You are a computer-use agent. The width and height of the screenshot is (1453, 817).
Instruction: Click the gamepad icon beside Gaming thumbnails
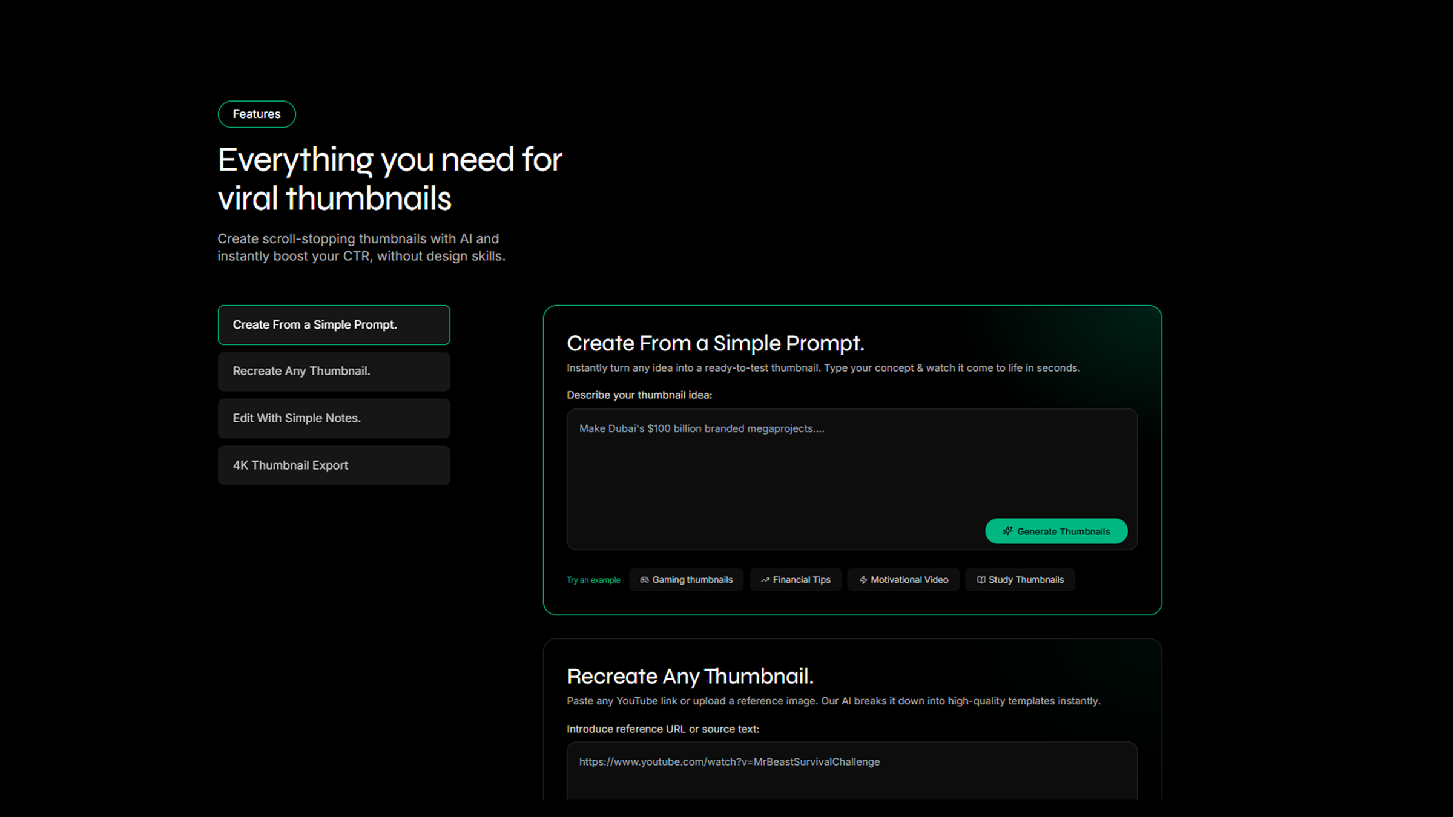(644, 580)
